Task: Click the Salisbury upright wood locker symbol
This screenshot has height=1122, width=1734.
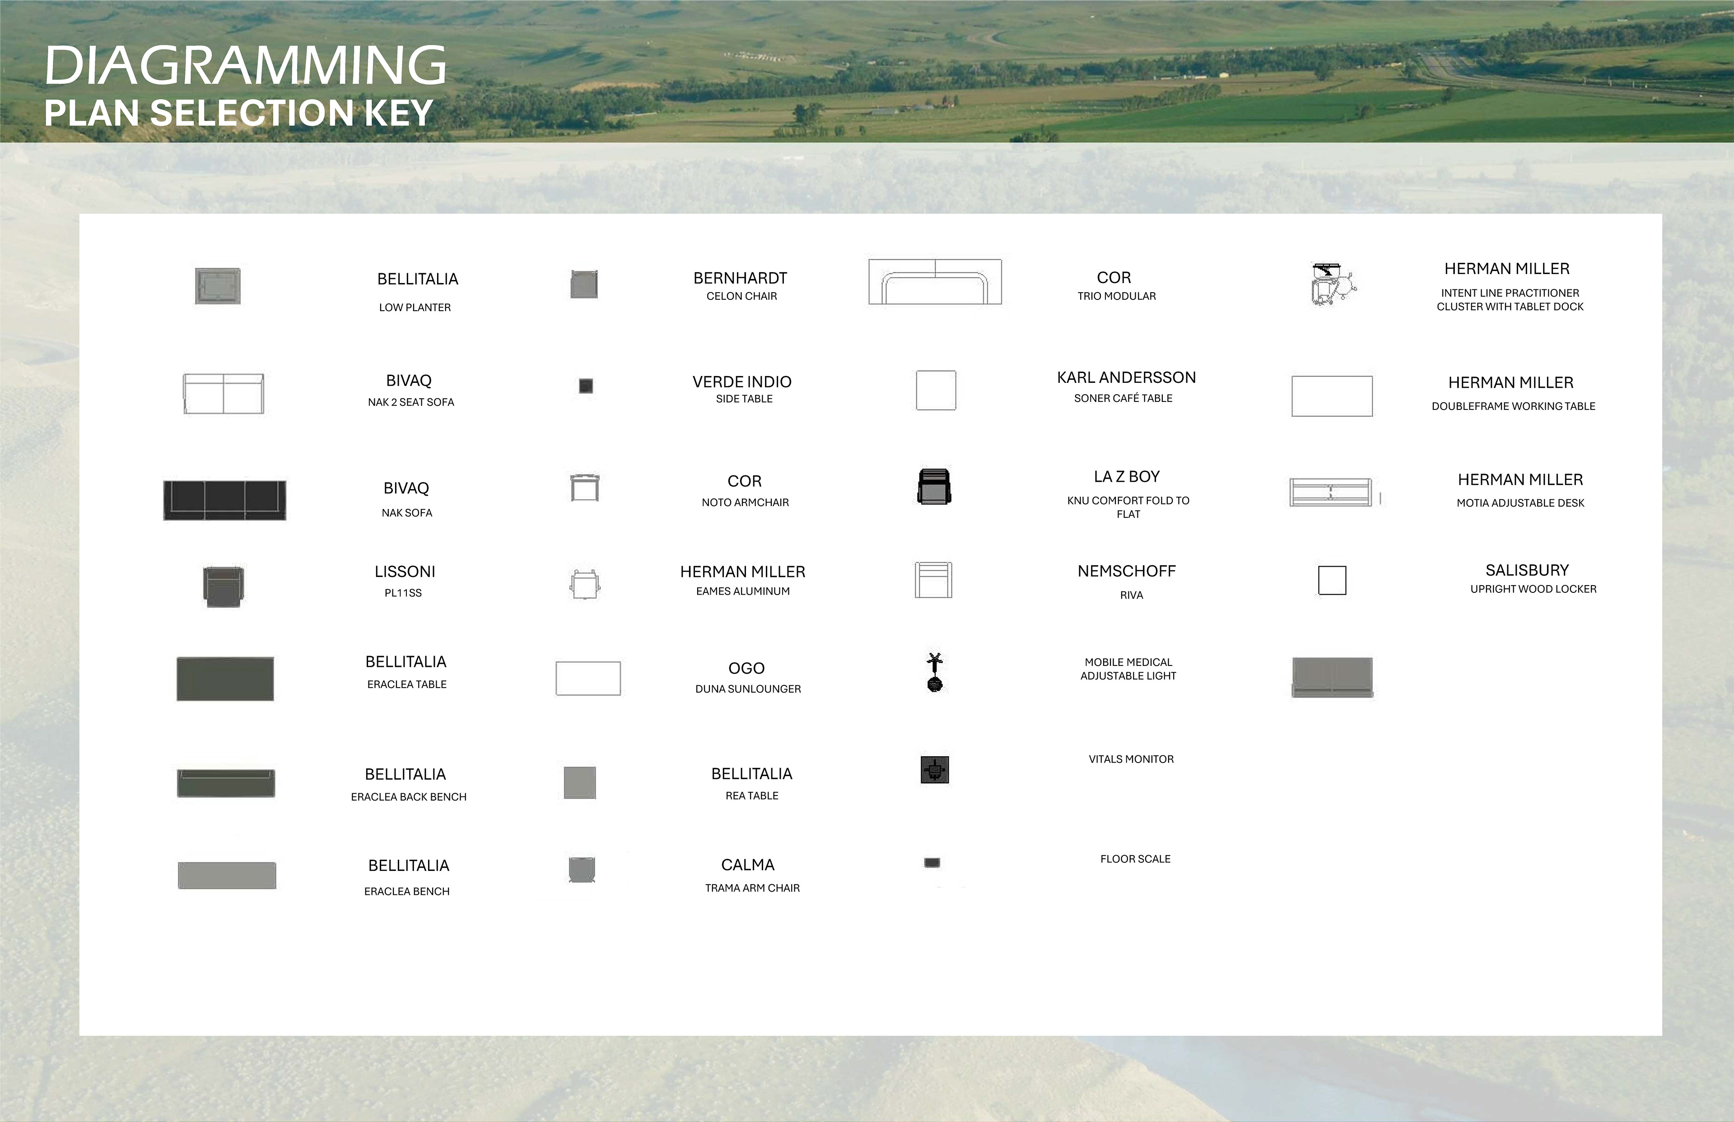Action: 1332,581
